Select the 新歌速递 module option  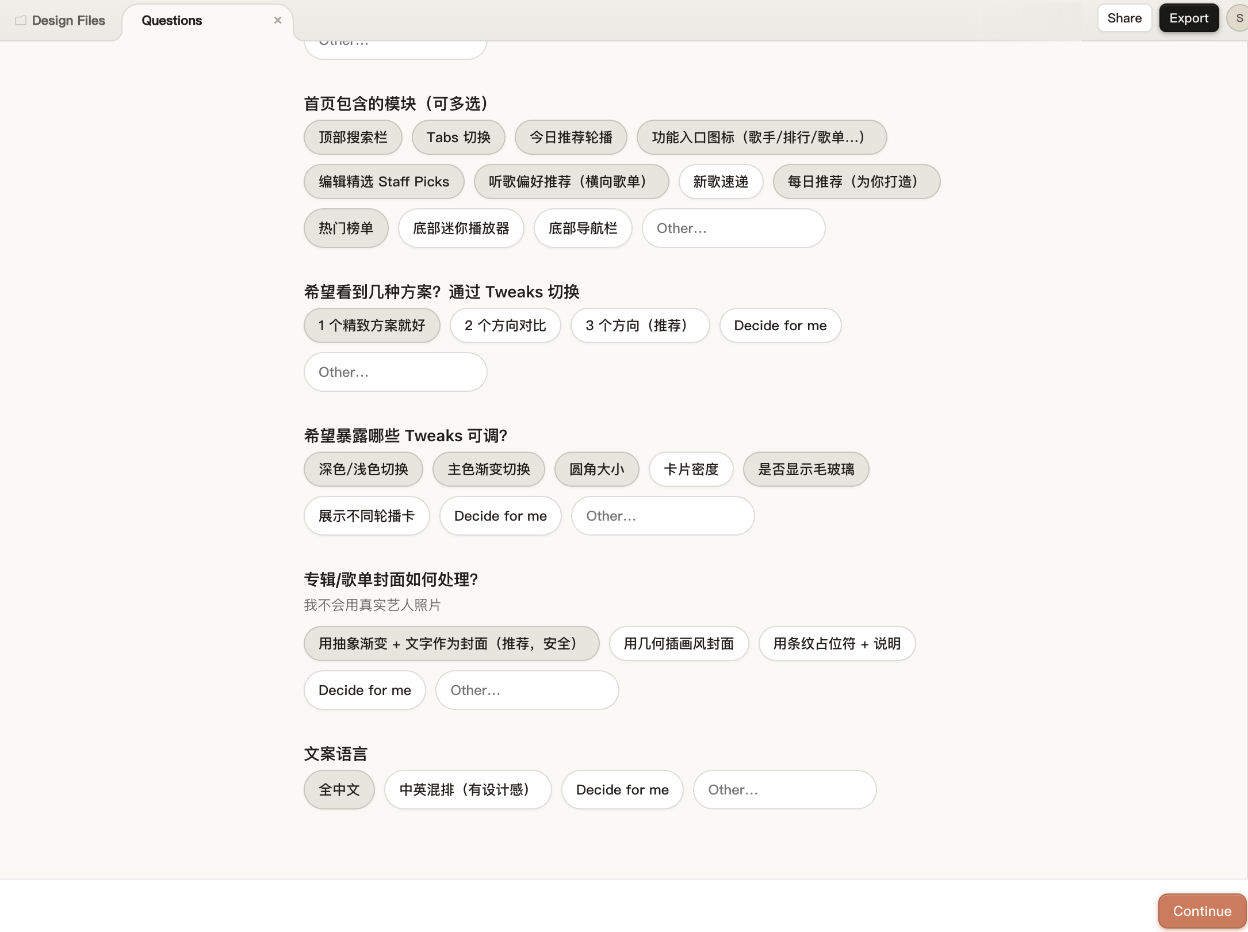(721, 182)
